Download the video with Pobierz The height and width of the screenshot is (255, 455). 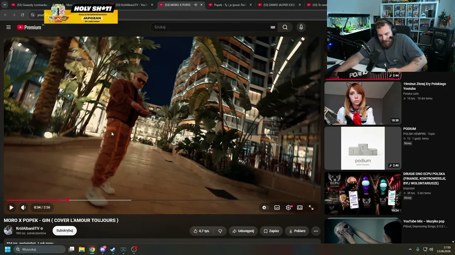(297, 231)
